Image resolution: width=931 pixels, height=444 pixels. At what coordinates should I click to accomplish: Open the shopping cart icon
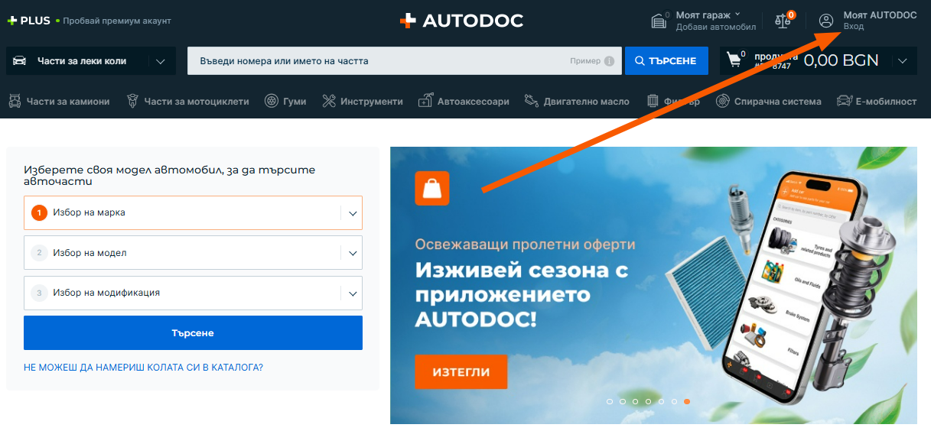(734, 60)
